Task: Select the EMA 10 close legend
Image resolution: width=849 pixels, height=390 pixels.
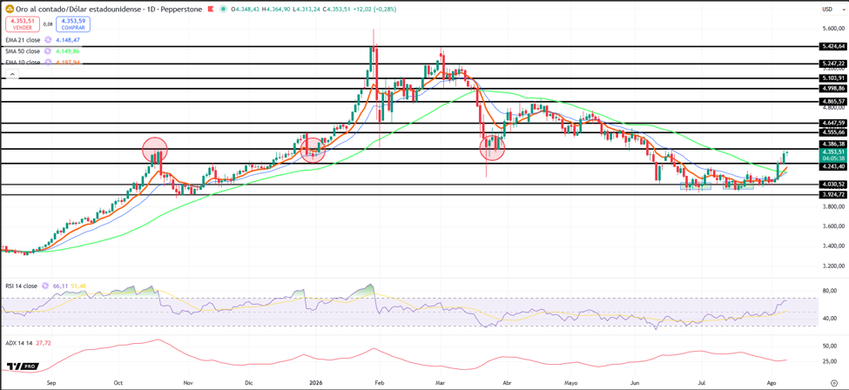Action: tap(24, 63)
